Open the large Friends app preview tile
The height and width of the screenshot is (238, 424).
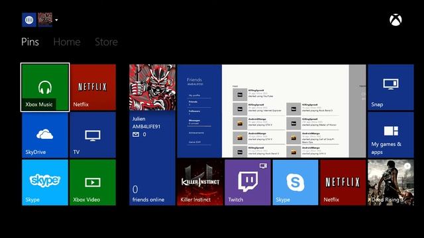click(272, 111)
